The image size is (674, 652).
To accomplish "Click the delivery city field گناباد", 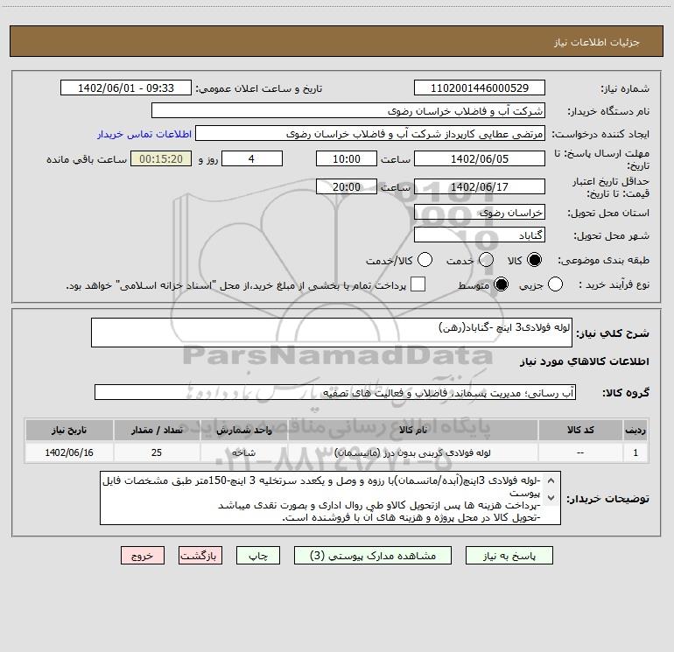I will coord(480,235).
